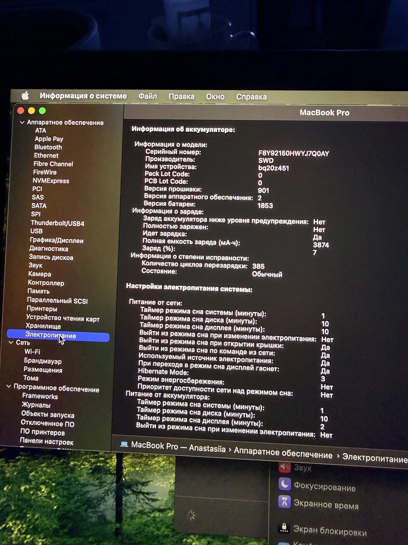
Task: Click the Информация об аккумуляторе heading
Action: click(183, 129)
